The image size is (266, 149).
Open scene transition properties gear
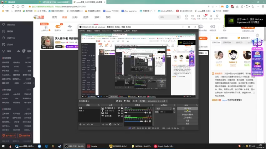[174, 109]
